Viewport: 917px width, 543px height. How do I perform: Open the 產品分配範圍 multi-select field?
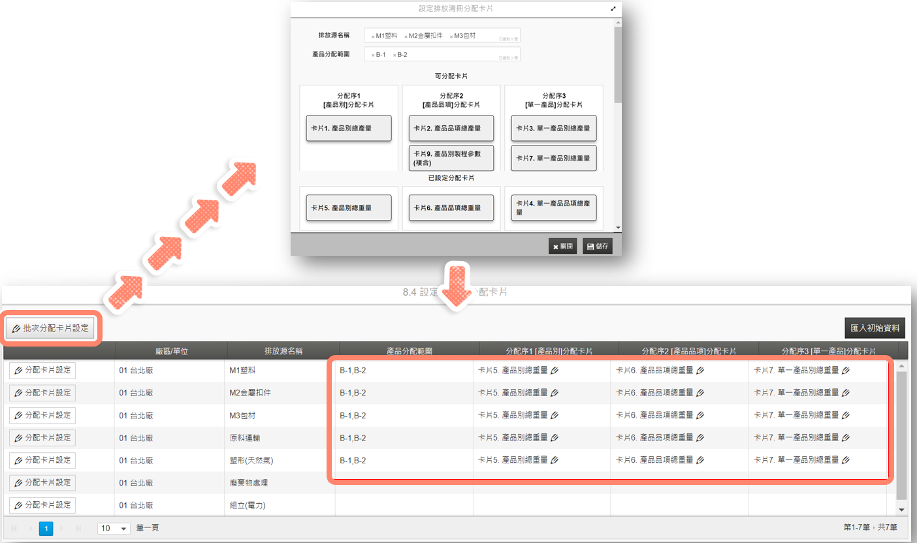pyautogui.click(x=470, y=55)
